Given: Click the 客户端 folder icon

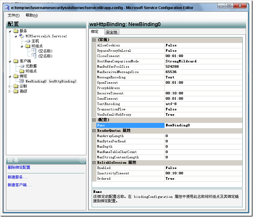Looking at the screenshot, I should tap(16, 61).
